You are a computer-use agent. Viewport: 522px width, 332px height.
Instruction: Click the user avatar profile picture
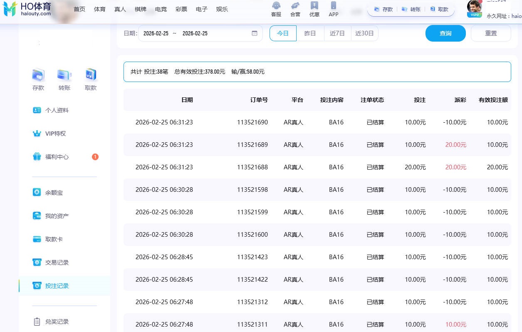coord(474,7)
